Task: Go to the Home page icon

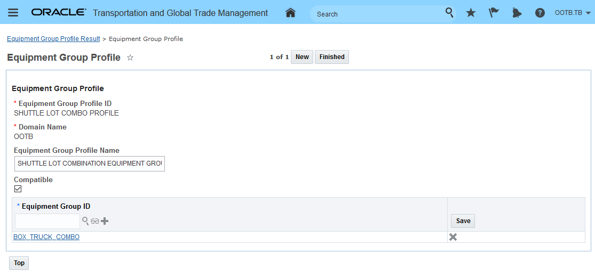Action: coord(290,13)
